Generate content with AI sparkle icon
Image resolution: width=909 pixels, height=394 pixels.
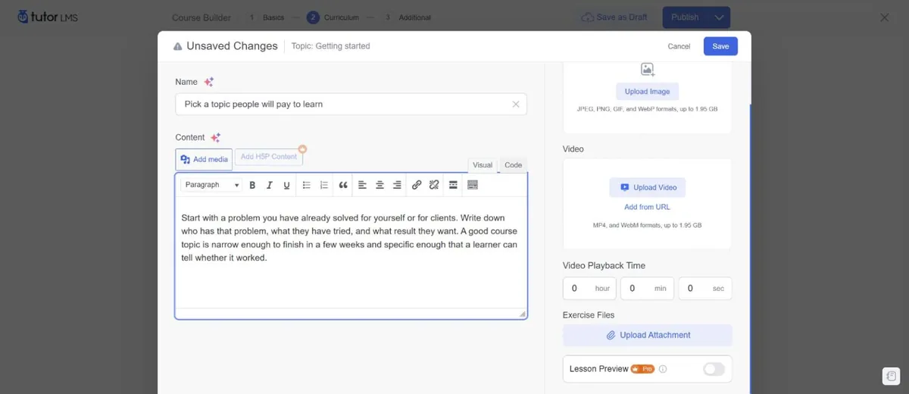(x=216, y=137)
